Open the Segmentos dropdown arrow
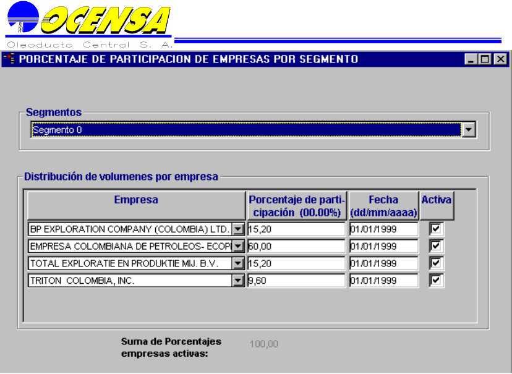Image resolution: width=512 pixels, height=374 pixels. point(469,130)
